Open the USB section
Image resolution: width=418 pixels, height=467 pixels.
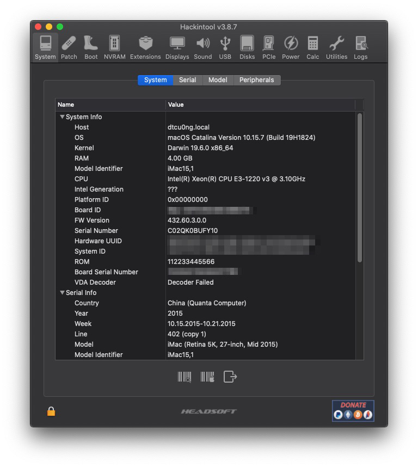(225, 48)
